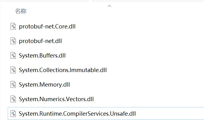The width and height of the screenshot is (204, 120).
Task: Click the System.Numerics.Vectors.dll file icon
Action: coord(13,99)
